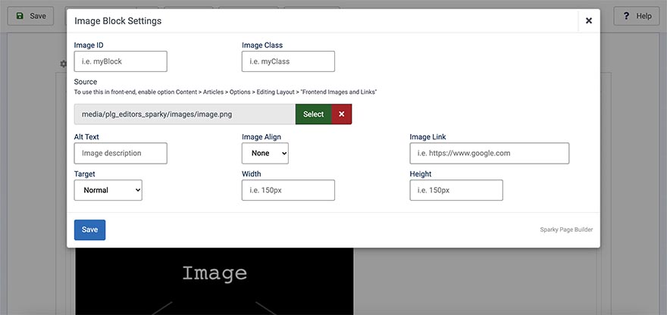Click the block settings gear icon behind dialog
This screenshot has height=315, width=667.
pyautogui.click(x=64, y=64)
